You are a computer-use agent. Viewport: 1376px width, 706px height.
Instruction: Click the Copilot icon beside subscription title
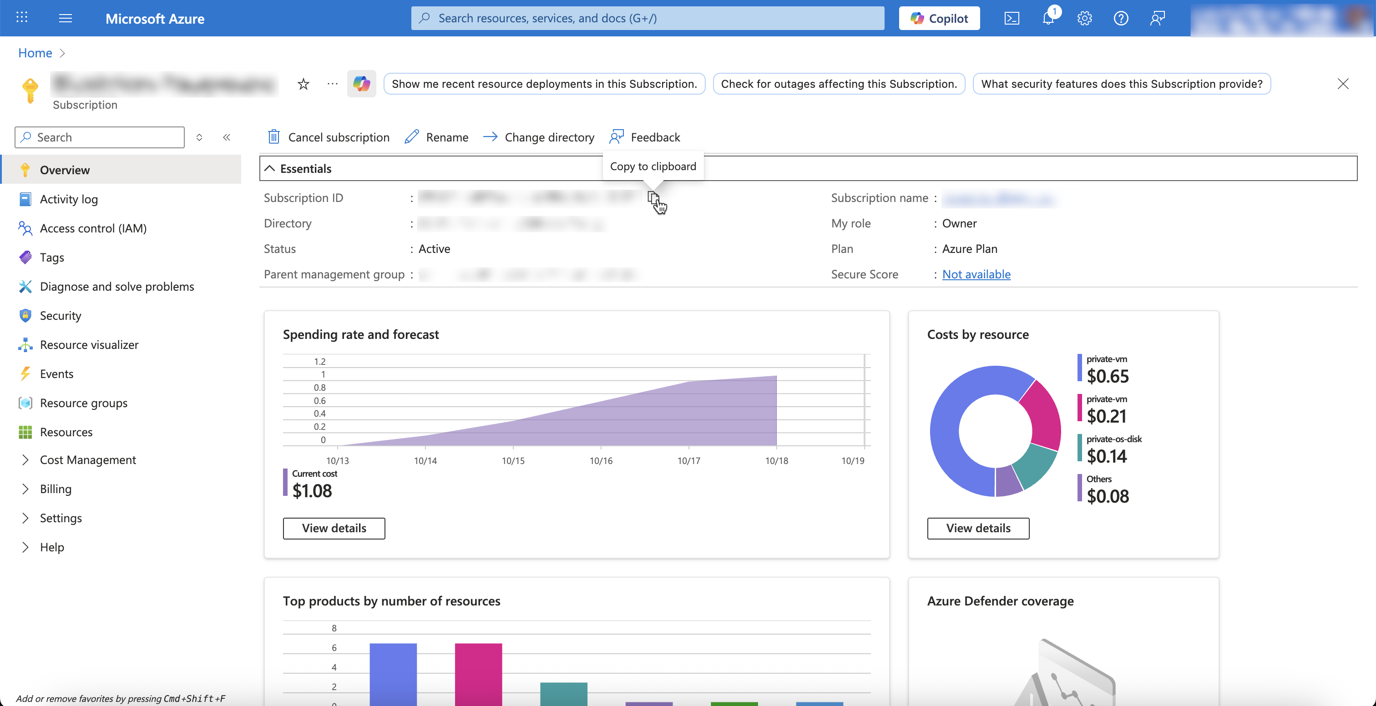point(362,84)
